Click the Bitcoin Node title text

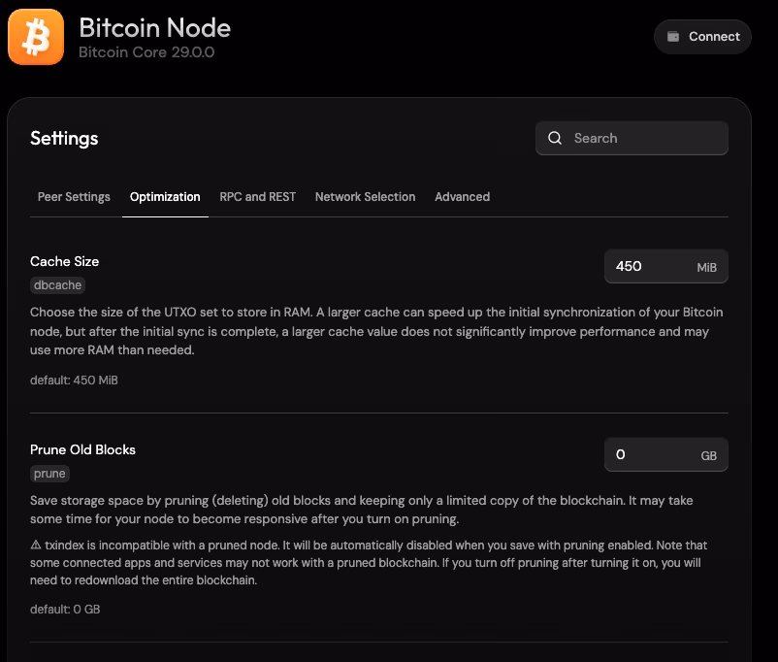click(x=155, y=28)
